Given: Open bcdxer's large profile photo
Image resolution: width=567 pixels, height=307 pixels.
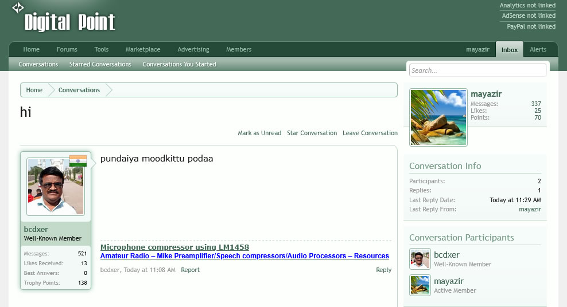Looking at the screenshot, I should 56,187.
